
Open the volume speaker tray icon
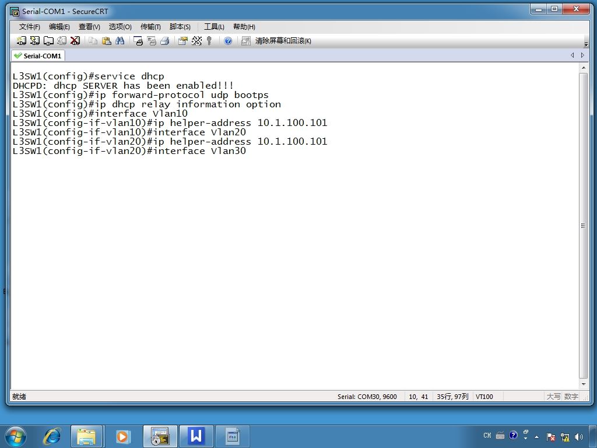tap(579, 436)
